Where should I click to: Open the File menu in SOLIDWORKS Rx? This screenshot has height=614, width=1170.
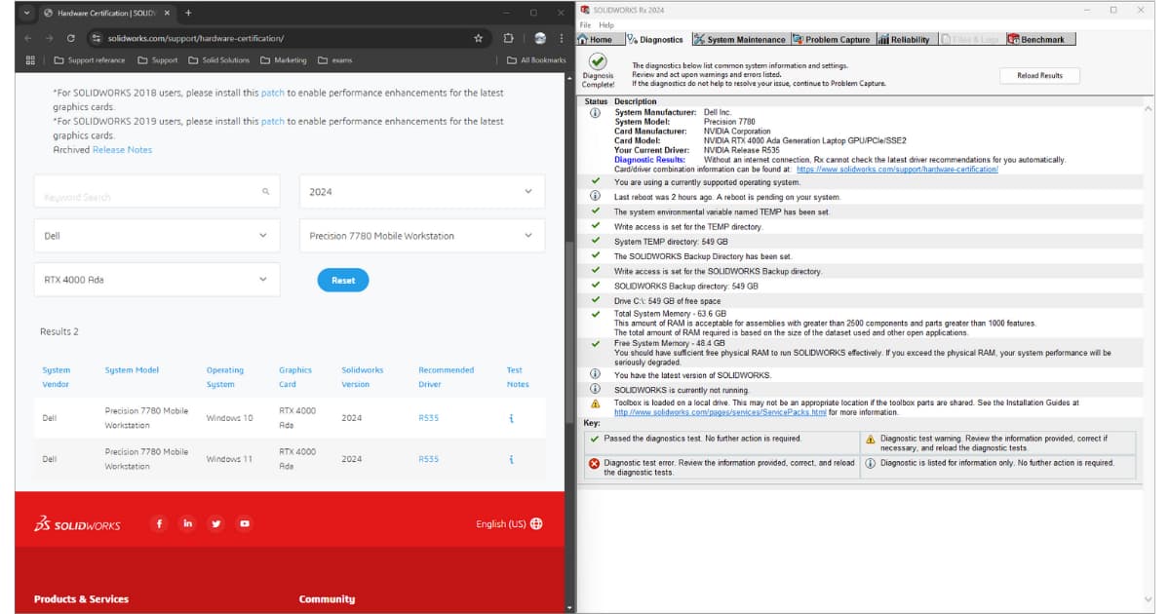pos(585,25)
